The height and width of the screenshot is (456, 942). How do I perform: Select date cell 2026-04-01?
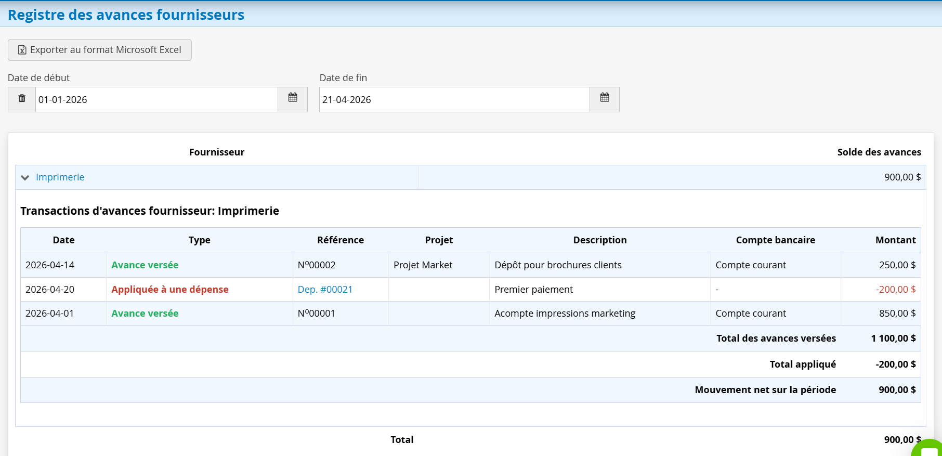50,314
